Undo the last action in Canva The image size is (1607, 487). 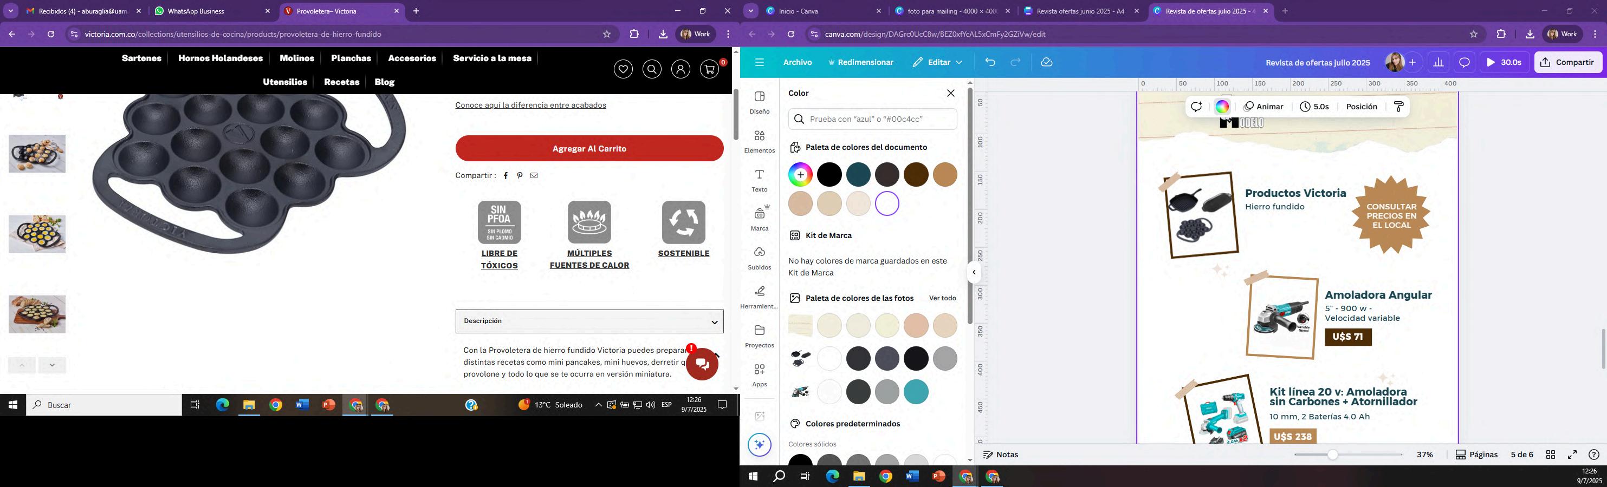990,62
